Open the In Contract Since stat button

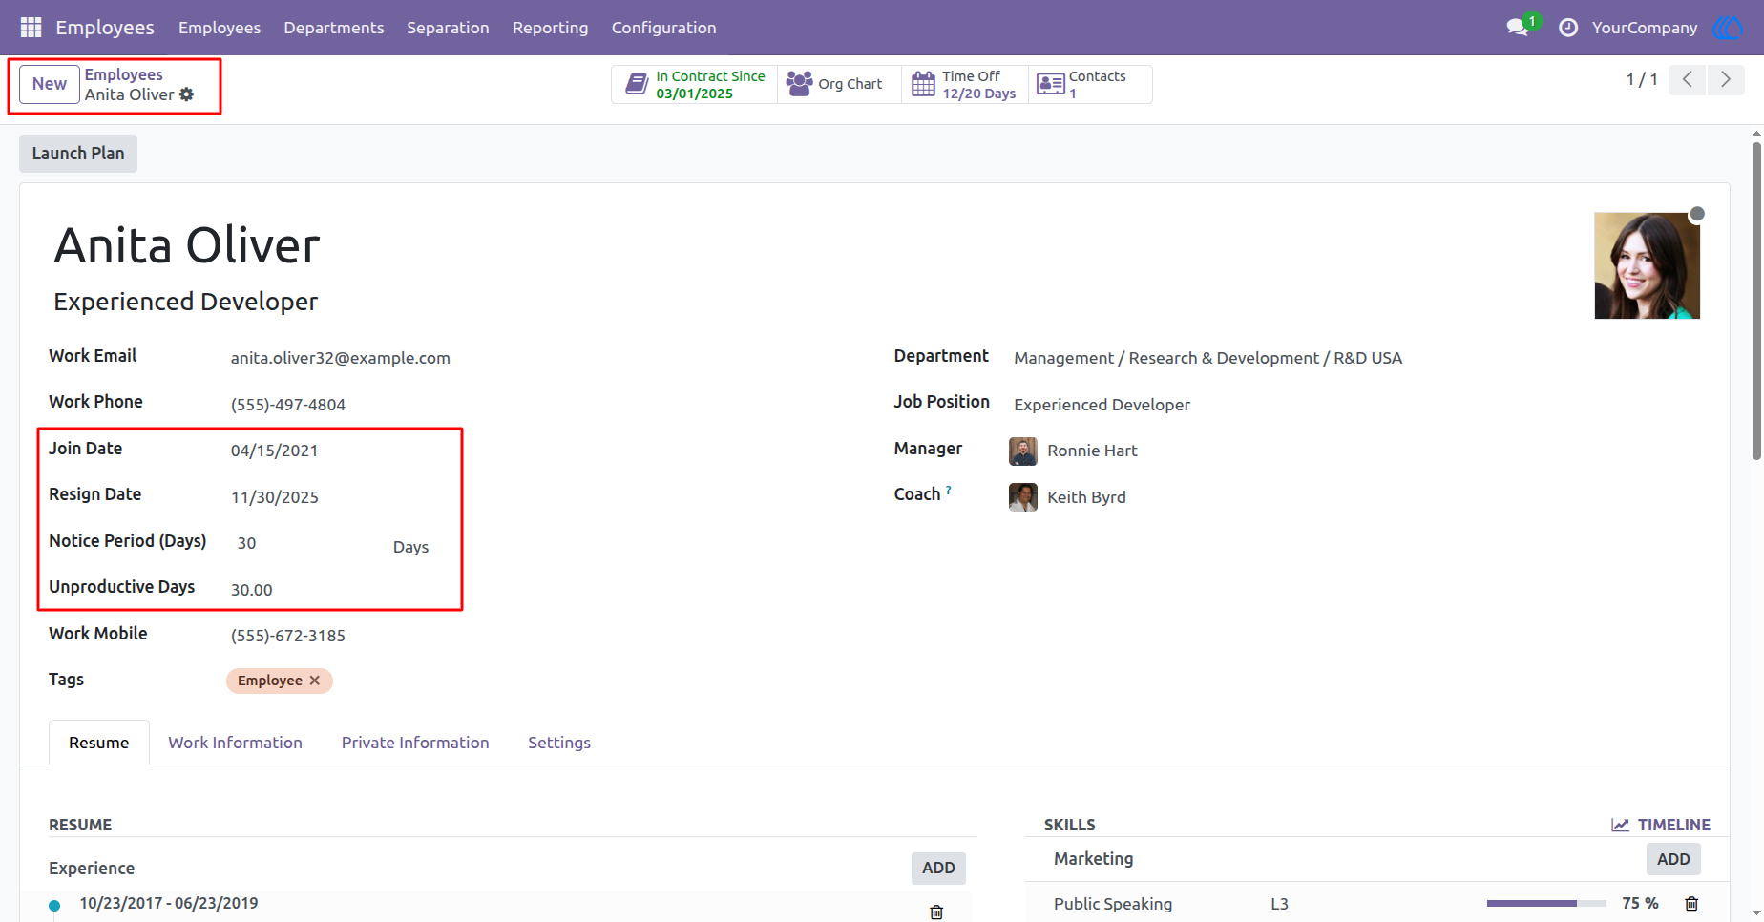pyautogui.click(x=695, y=84)
